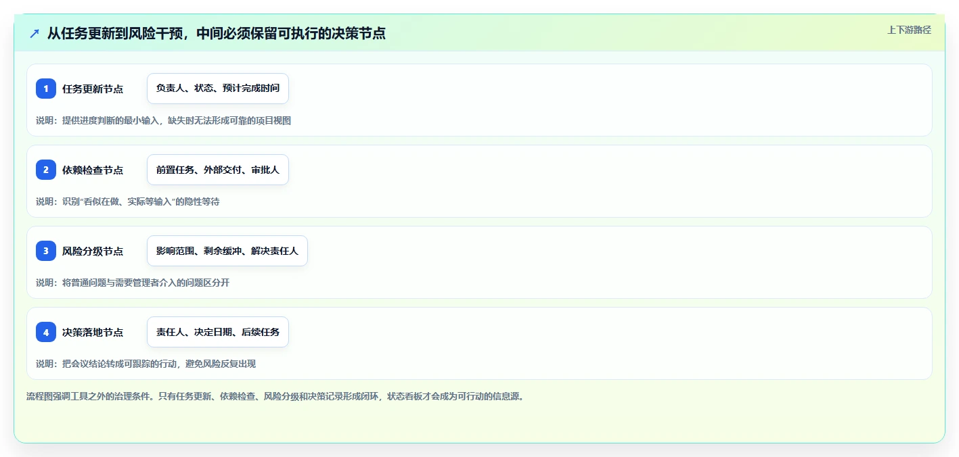Select the 前置任务、外部交付、审批人 chip
Image resolution: width=959 pixels, height=457 pixels.
(x=218, y=170)
